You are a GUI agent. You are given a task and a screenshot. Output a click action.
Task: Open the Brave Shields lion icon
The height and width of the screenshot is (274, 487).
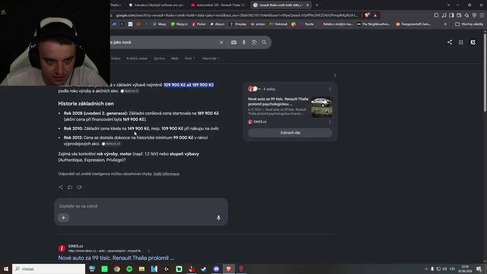tap(367, 15)
